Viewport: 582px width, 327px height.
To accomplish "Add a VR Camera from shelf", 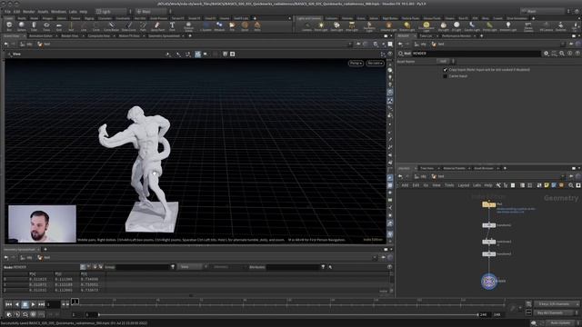I will [546, 26].
